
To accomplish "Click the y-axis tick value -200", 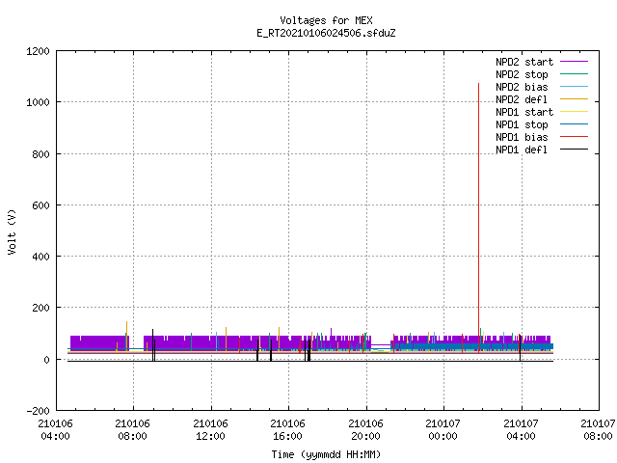I will 38,411.
